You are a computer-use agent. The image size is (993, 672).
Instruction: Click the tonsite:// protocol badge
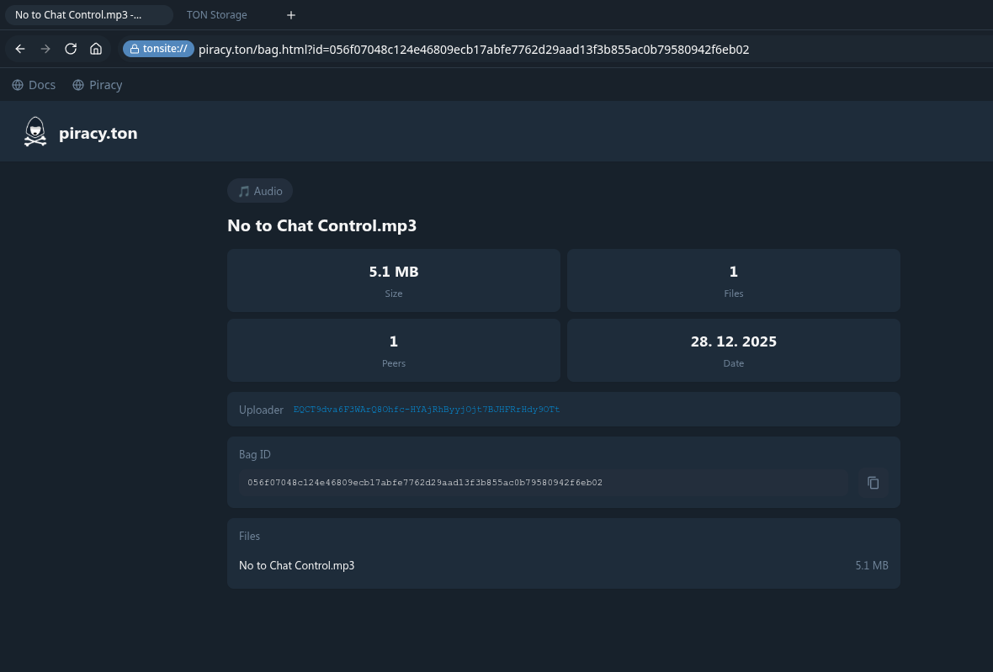pos(158,49)
